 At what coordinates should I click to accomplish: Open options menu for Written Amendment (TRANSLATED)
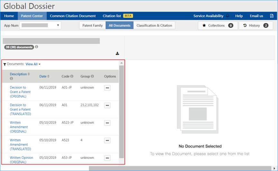(107, 141)
